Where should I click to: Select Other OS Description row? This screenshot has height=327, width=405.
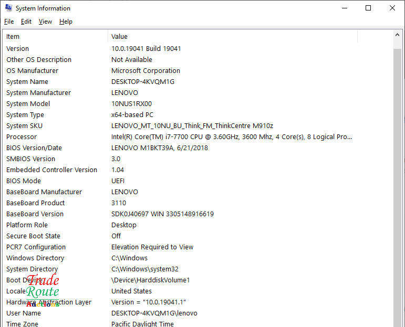click(x=39, y=60)
